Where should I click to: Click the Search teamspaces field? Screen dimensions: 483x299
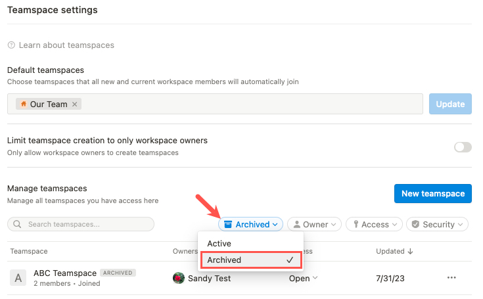(x=81, y=224)
